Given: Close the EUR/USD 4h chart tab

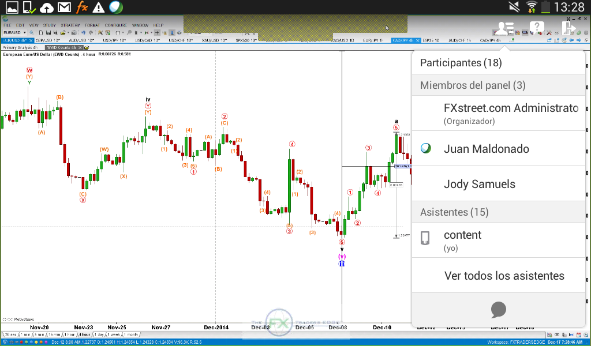Looking at the screenshot, I should [x=31, y=40].
